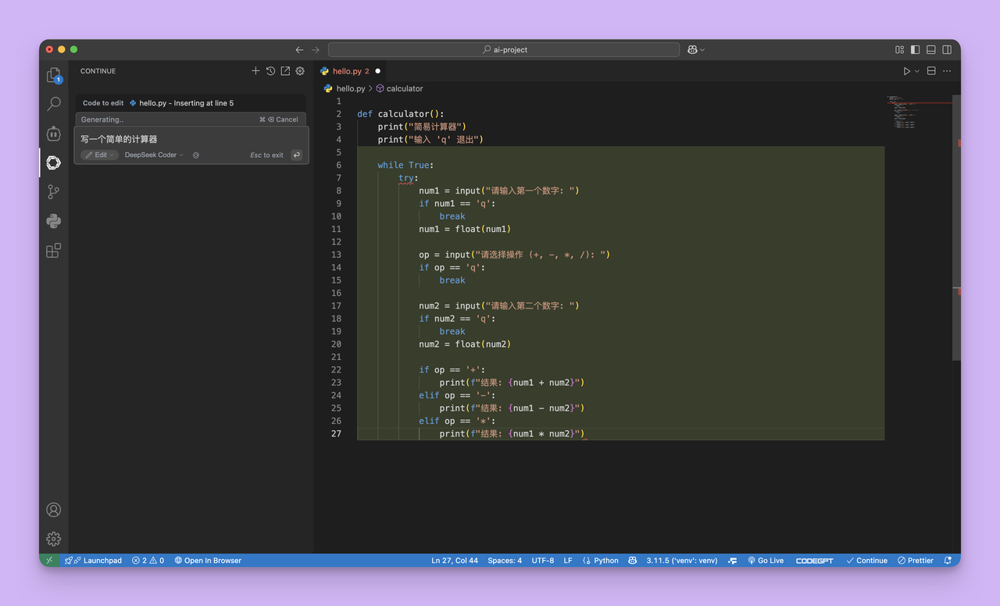Open the Explorer view in activity bar
The image size is (1000, 606).
click(53, 75)
